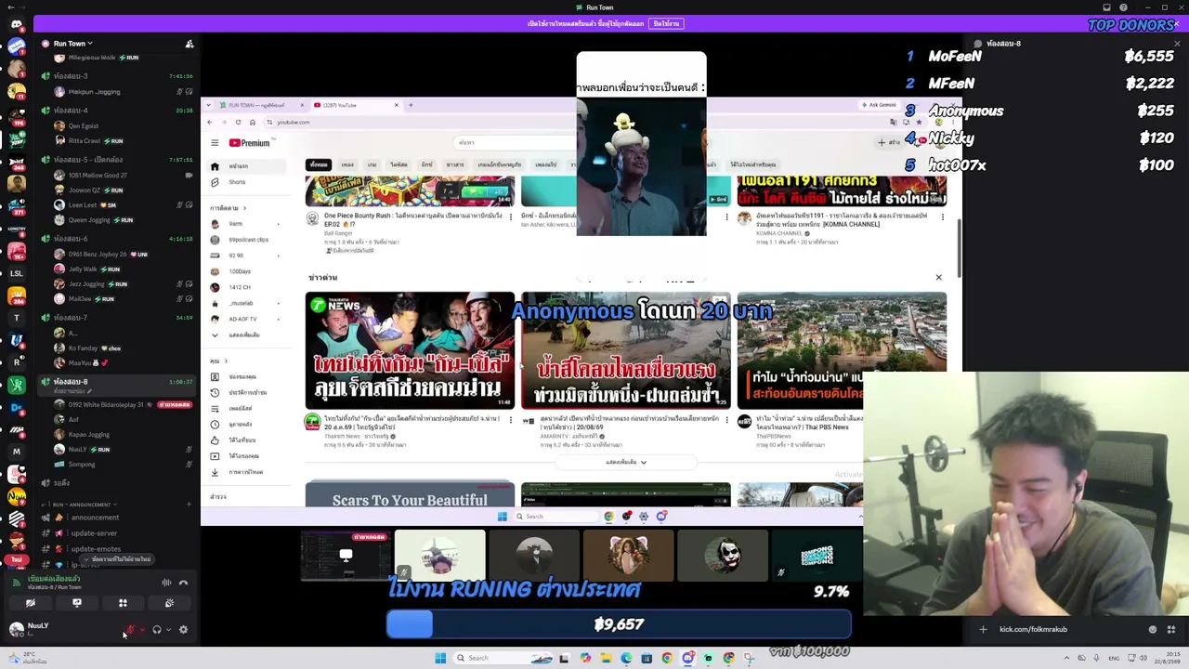
Task: Open the Scars To Your Beautiful thumbnail
Action: [x=410, y=494]
